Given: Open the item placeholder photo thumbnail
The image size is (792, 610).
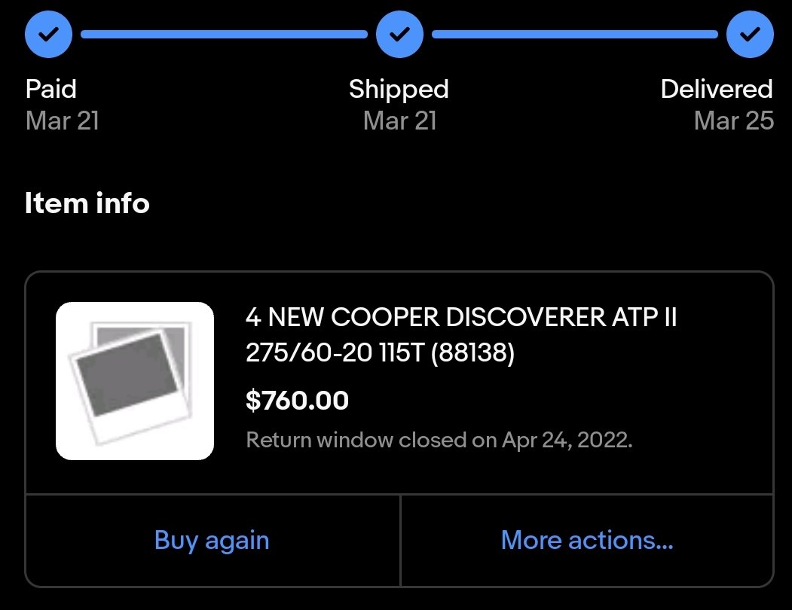Looking at the screenshot, I should 135,381.
